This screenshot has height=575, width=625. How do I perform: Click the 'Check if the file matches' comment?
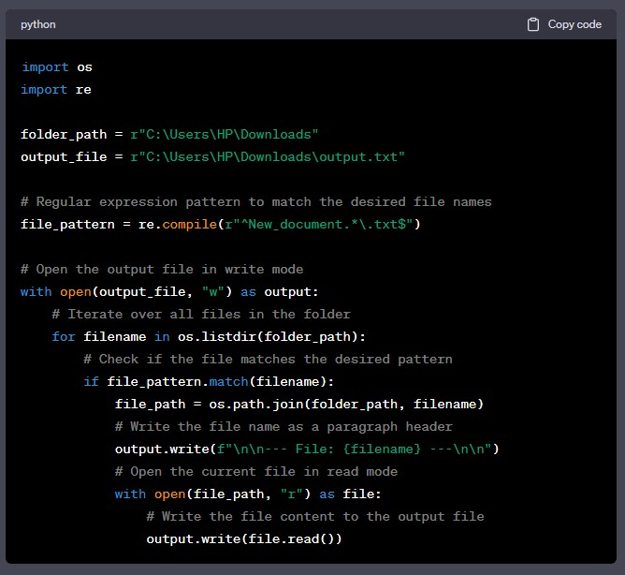[x=268, y=360]
